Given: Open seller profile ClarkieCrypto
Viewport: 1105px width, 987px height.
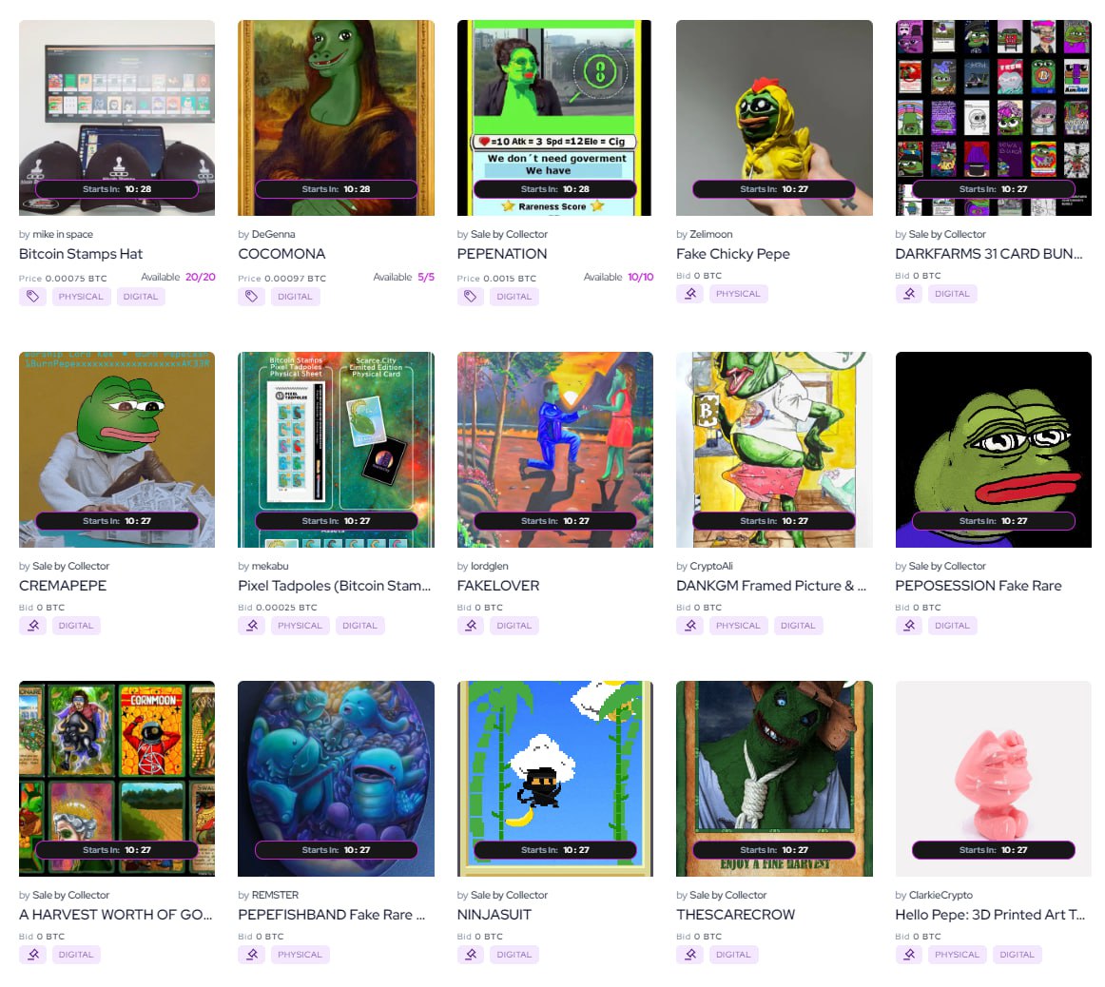Looking at the screenshot, I should 940,896.
